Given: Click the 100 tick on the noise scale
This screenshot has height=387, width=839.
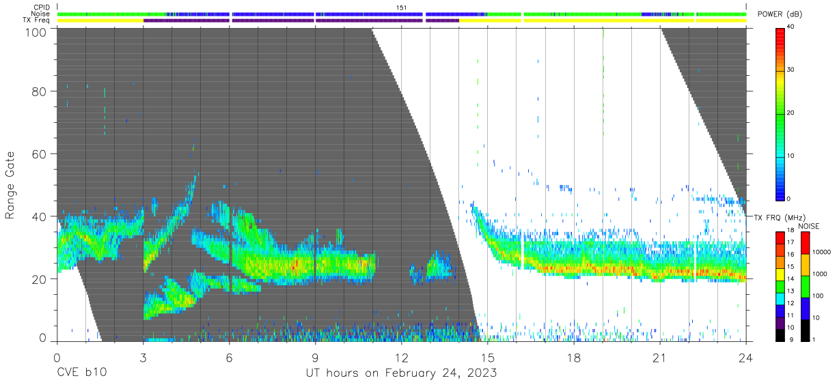Looking at the screenshot, I should click(818, 296).
